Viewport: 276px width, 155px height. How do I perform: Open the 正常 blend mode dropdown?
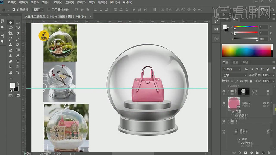(x=234, y=75)
